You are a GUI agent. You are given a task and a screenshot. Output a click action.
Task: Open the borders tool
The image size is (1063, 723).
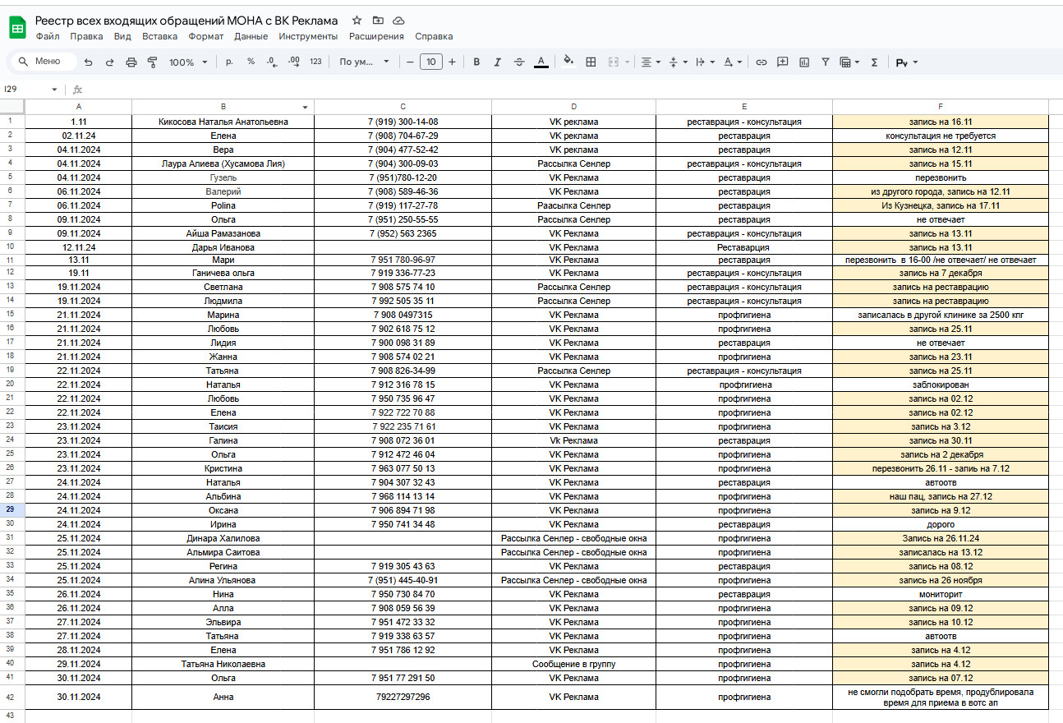click(591, 62)
